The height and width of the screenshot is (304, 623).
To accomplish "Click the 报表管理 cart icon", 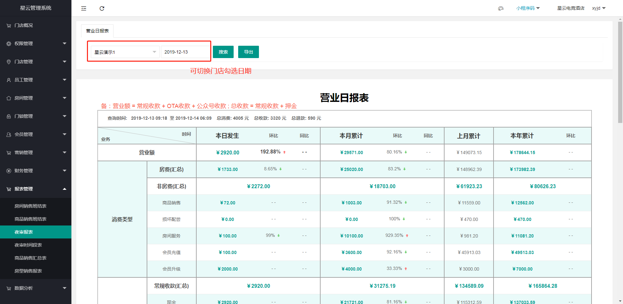I will tap(9, 189).
